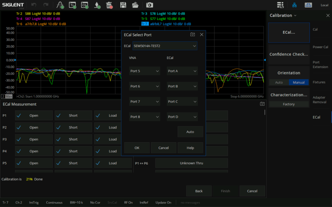This screenshot has height=207, width=332.
Task: Toggle the P3 Short measurement checkbox
Action: coord(58,139)
